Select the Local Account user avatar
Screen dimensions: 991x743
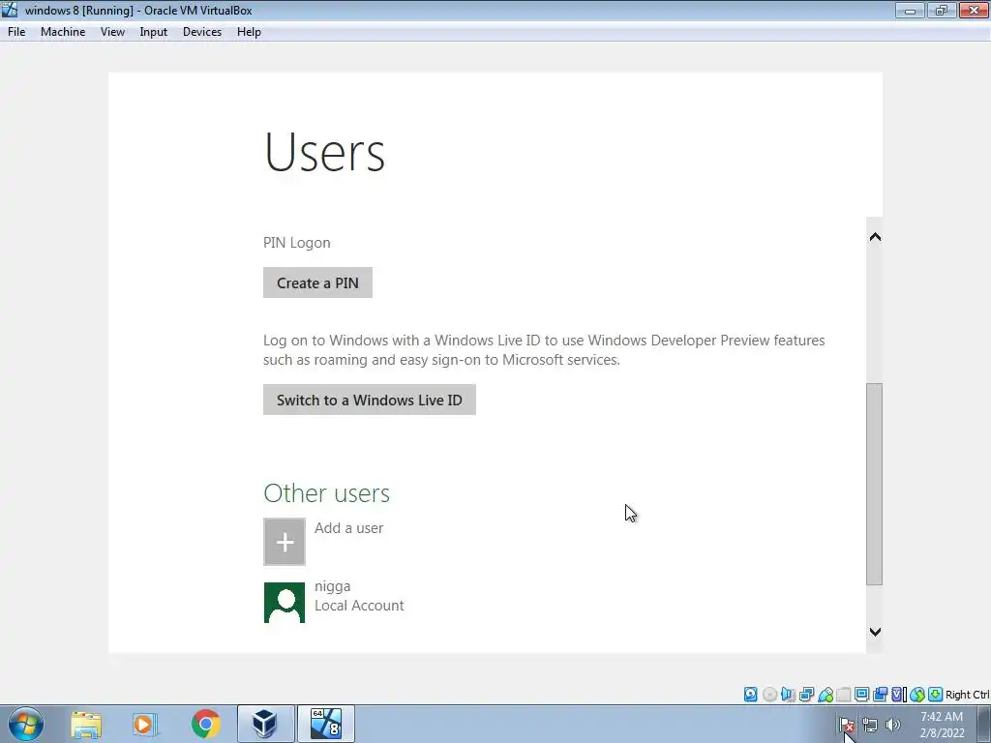pyautogui.click(x=285, y=602)
